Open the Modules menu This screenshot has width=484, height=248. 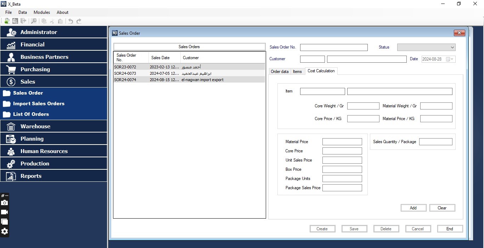click(42, 12)
